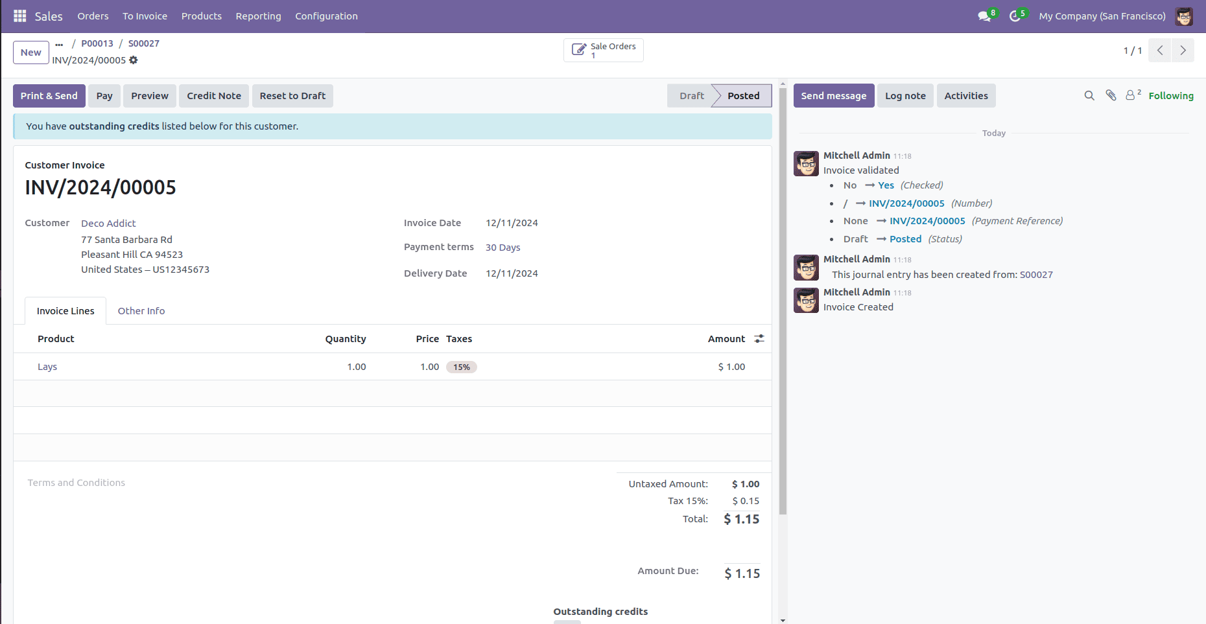Click the Credit Note button
The width and height of the screenshot is (1206, 624).
pyautogui.click(x=213, y=95)
